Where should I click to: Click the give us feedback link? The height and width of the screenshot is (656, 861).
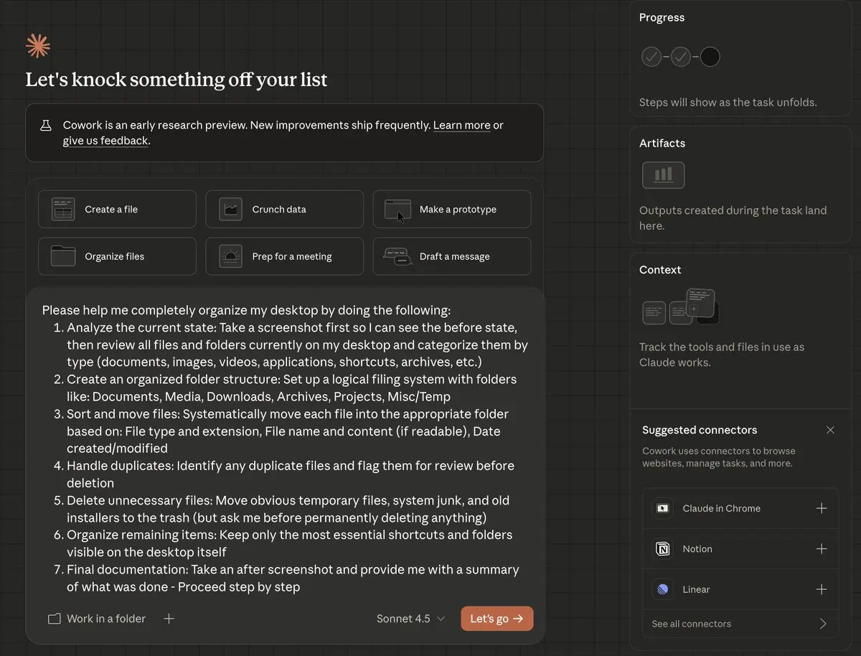pyautogui.click(x=105, y=141)
